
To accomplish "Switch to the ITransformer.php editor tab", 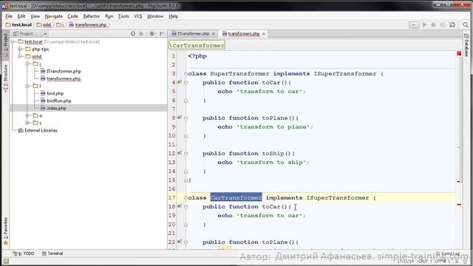I will pyautogui.click(x=193, y=34).
